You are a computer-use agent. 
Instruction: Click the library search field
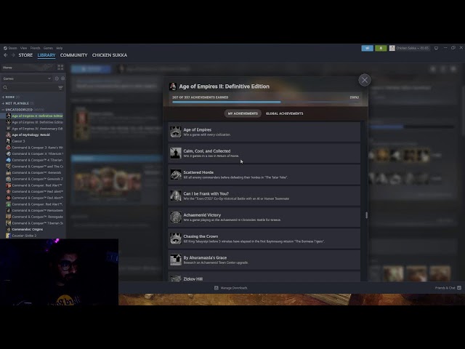tap(30, 87)
